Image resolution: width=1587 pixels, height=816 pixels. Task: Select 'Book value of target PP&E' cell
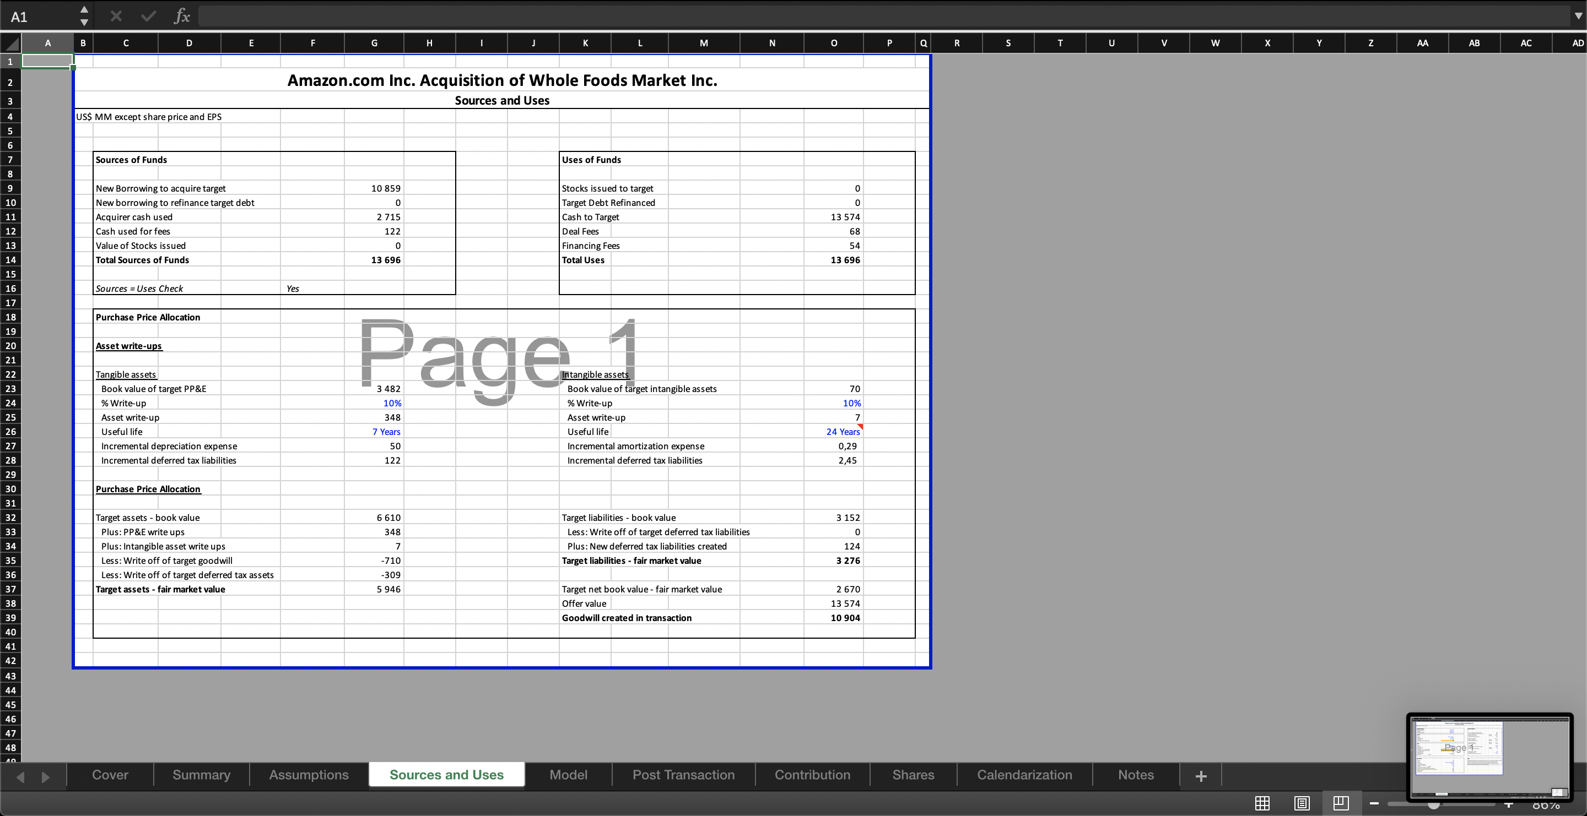pos(154,389)
